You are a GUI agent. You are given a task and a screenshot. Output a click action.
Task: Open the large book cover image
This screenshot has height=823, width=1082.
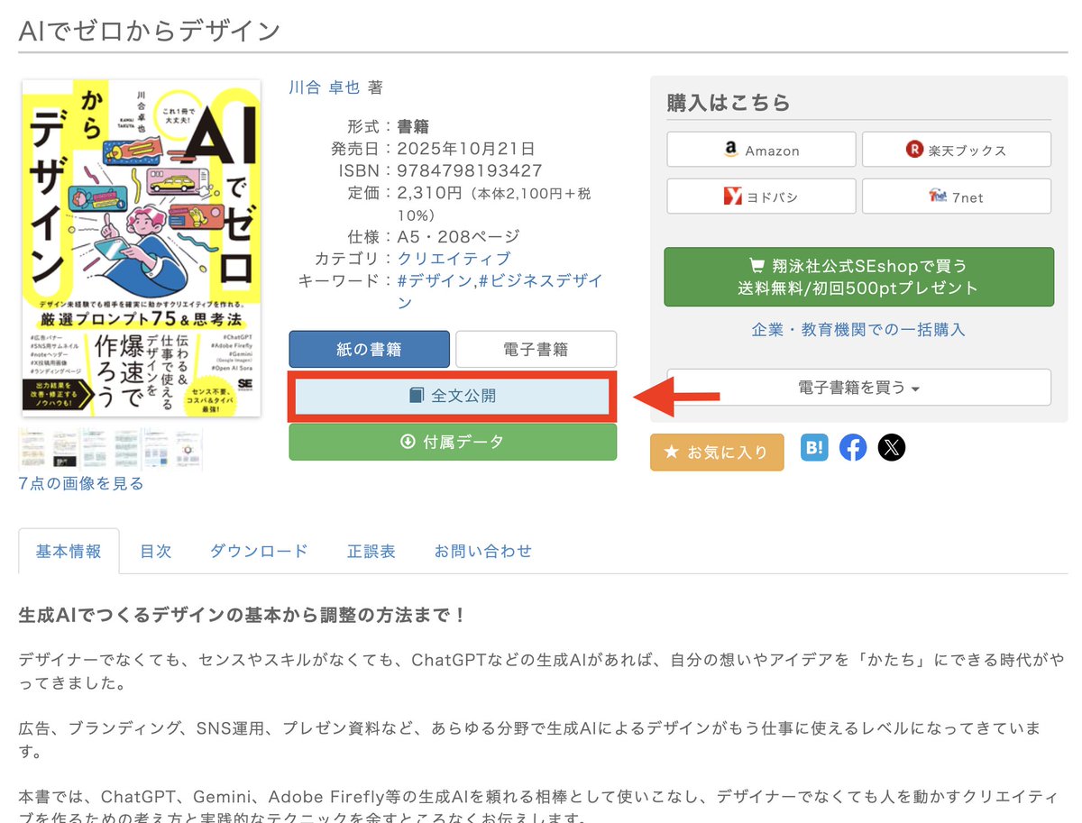[142, 248]
